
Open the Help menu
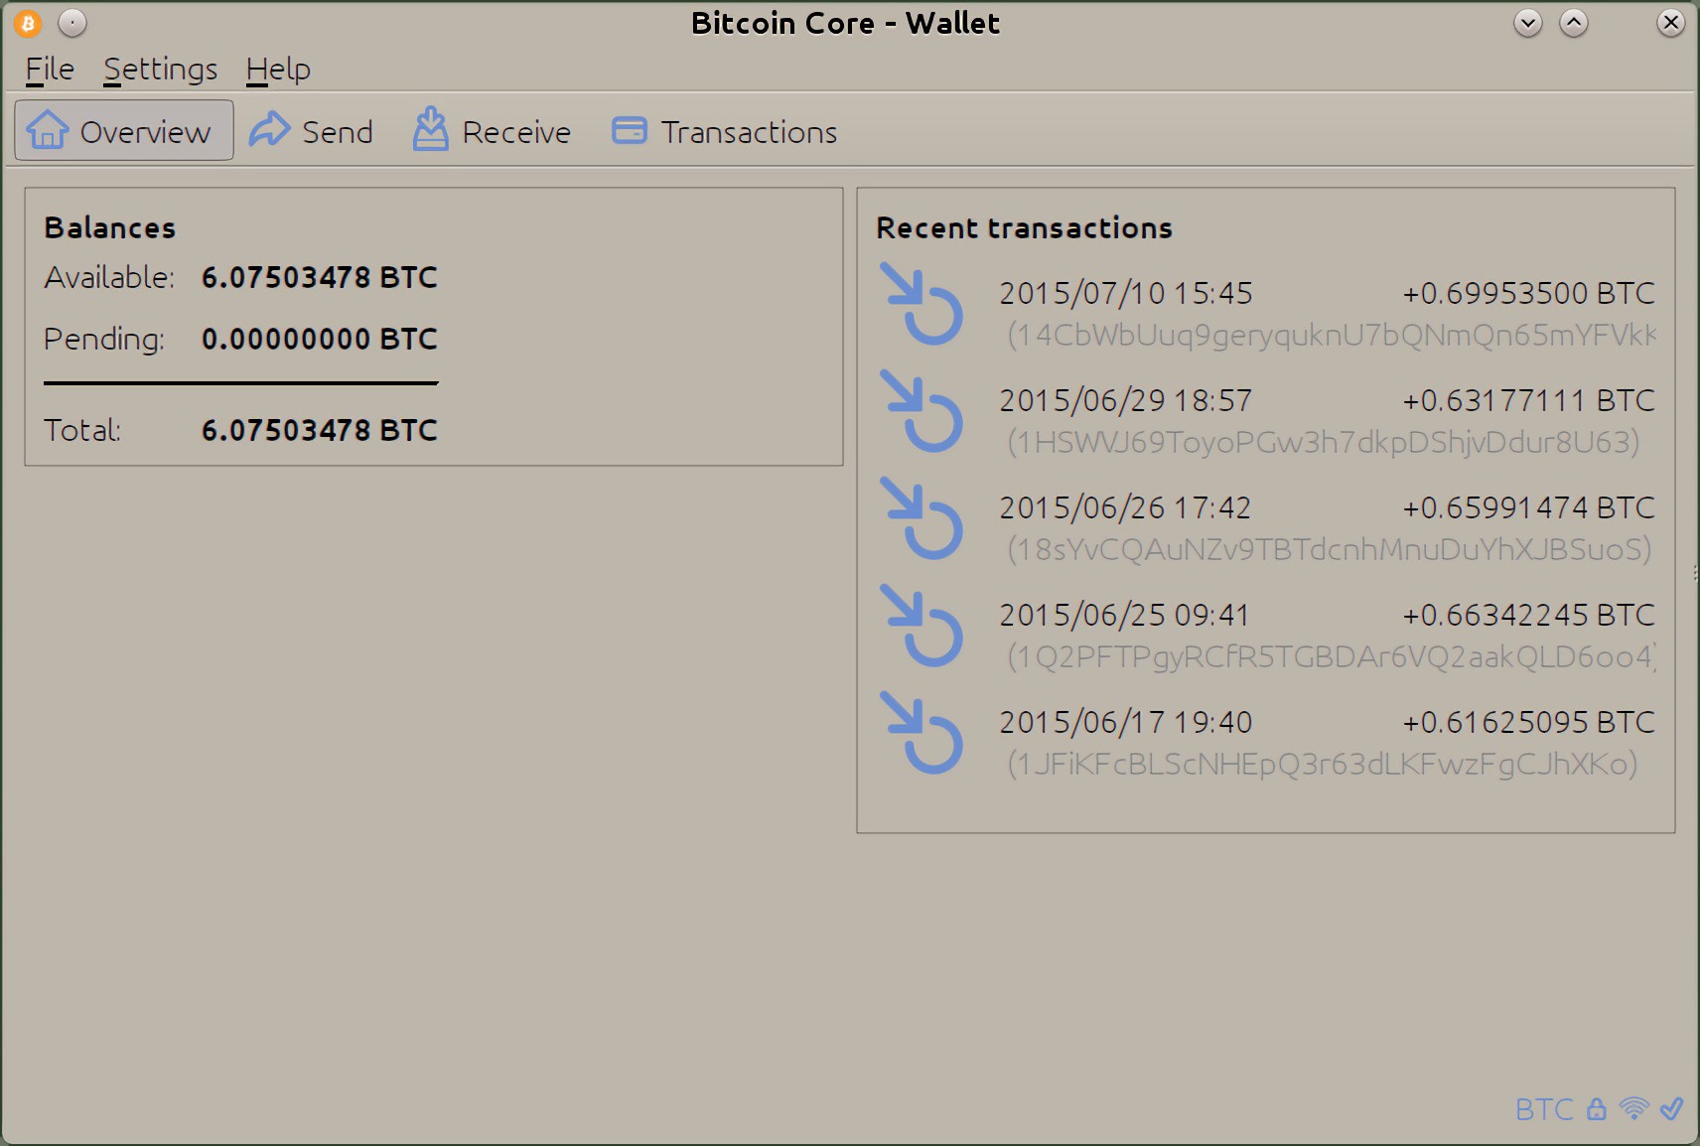click(x=278, y=69)
